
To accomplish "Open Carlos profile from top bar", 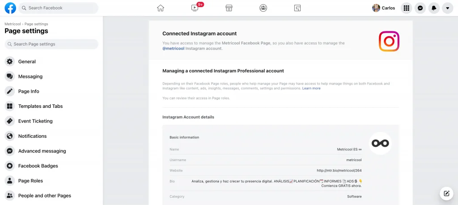I will [x=383, y=8].
